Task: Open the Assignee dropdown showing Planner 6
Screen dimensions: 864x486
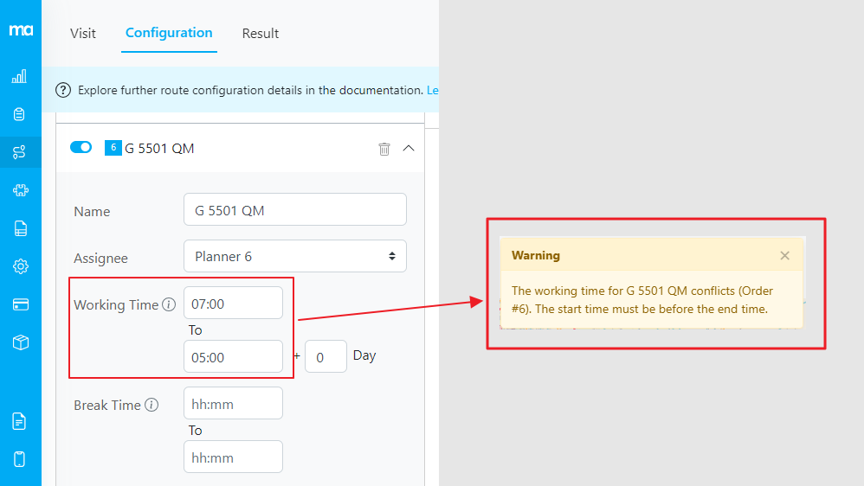Action: click(x=294, y=256)
